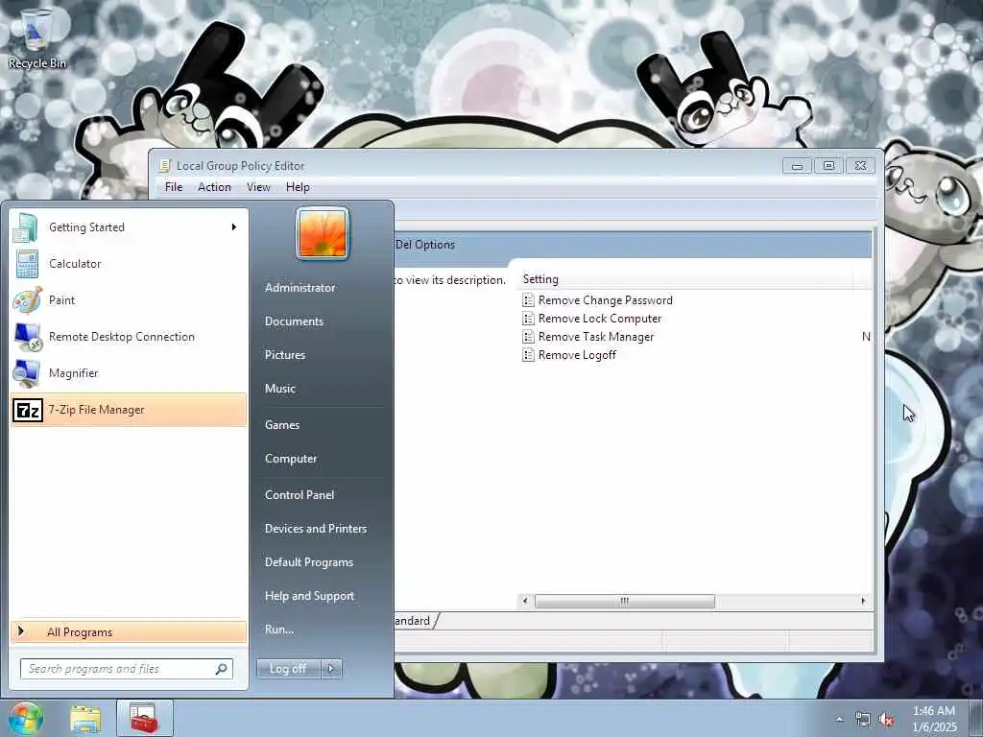Open Remote Desktop Connection

pyautogui.click(x=129, y=337)
